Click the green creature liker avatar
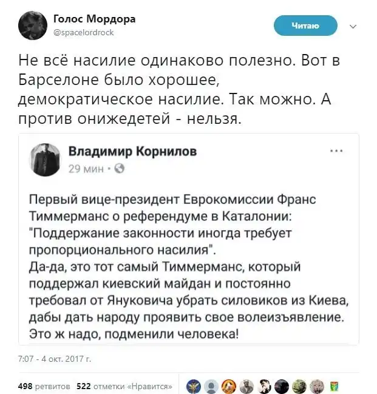 (299, 385)
